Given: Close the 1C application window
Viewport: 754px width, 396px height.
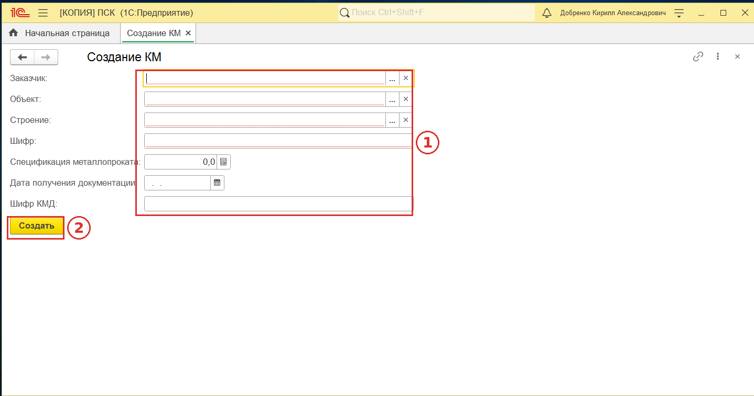Looking at the screenshot, I should point(744,13).
